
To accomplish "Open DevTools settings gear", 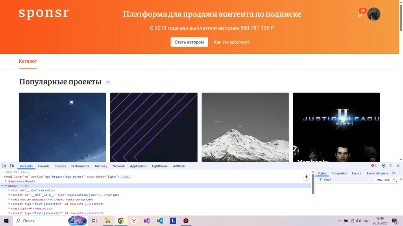I will (x=383, y=166).
